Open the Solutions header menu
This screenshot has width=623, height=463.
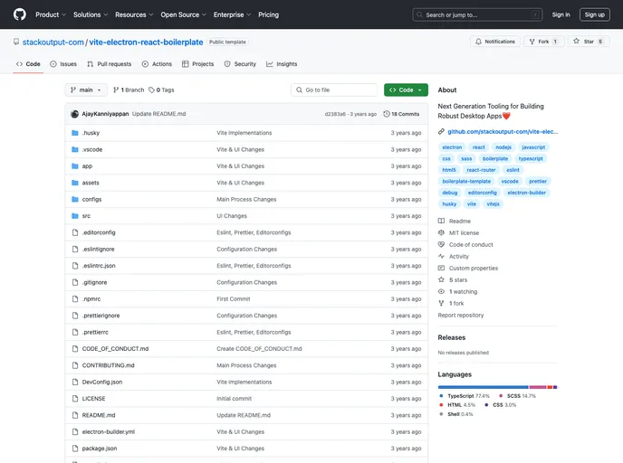91,14
